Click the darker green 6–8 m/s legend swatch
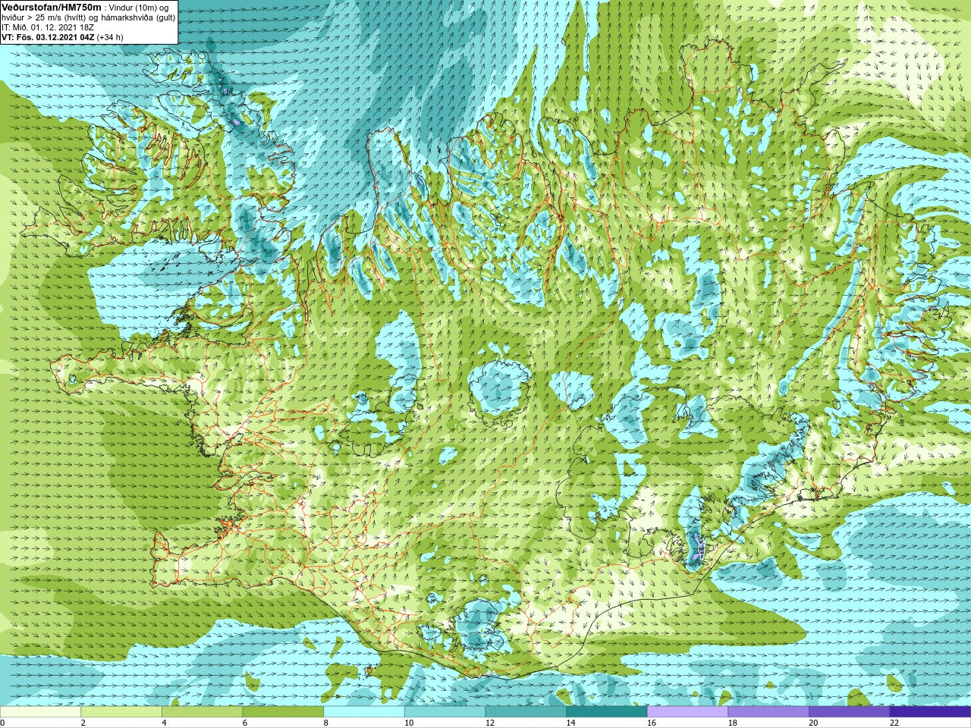Viewport: 971px width, 728px height. point(283,712)
